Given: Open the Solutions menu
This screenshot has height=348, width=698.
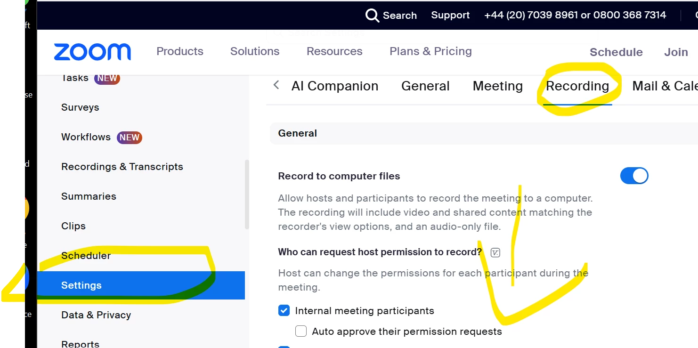Looking at the screenshot, I should pyautogui.click(x=255, y=51).
